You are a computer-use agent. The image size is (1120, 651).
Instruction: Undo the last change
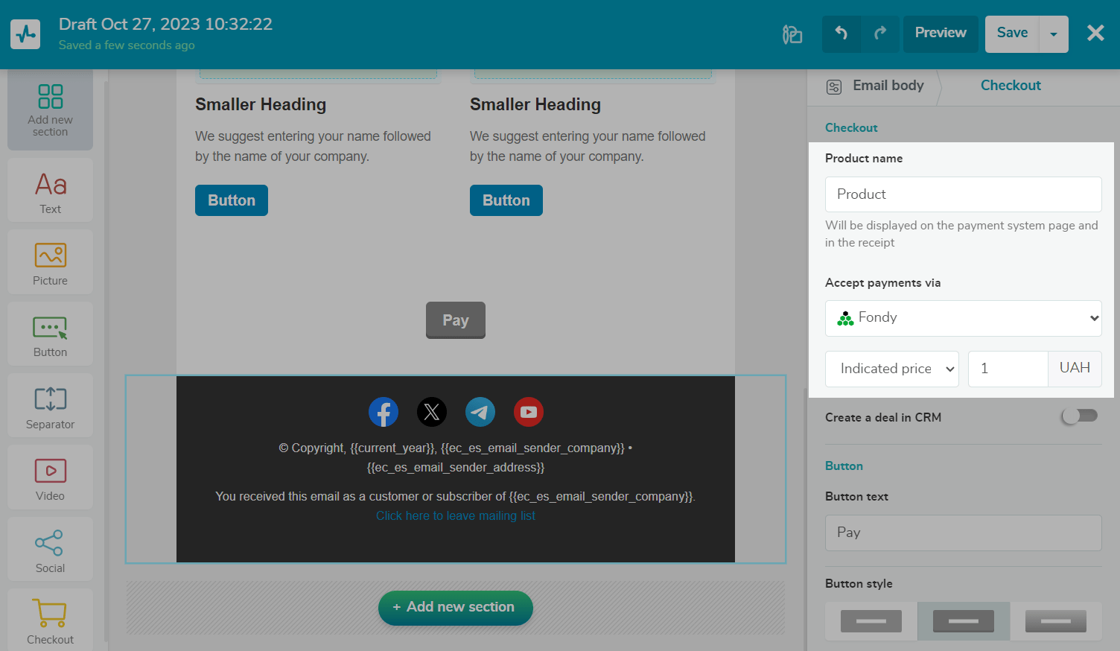pyautogui.click(x=841, y=34)
